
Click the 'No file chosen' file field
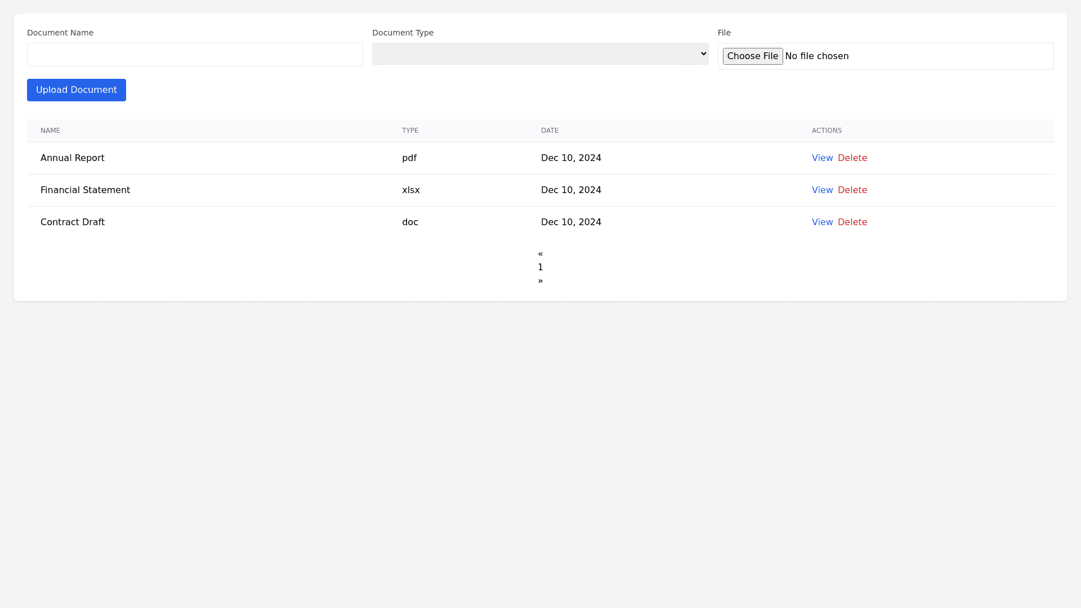816,56
